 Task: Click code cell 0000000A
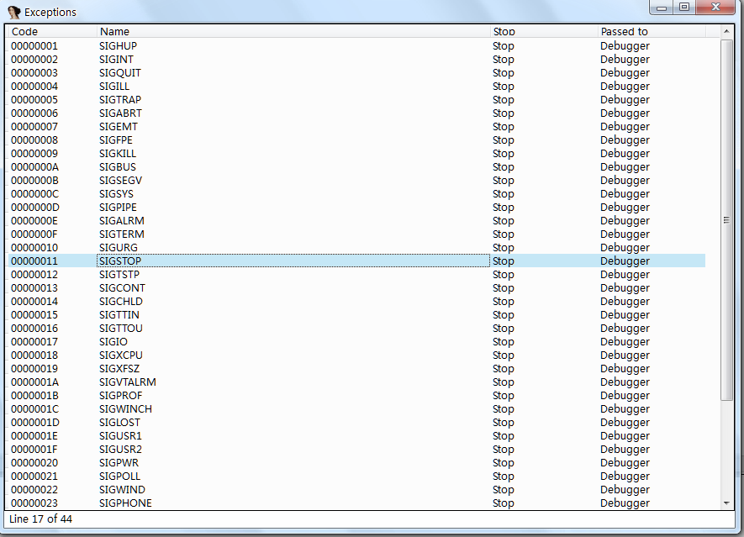click(34, 167)
